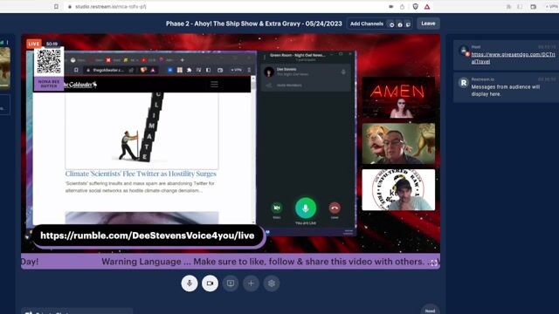Toggle the studio microphone button
The height and width of the screenshot is (314, 559).
190,283
